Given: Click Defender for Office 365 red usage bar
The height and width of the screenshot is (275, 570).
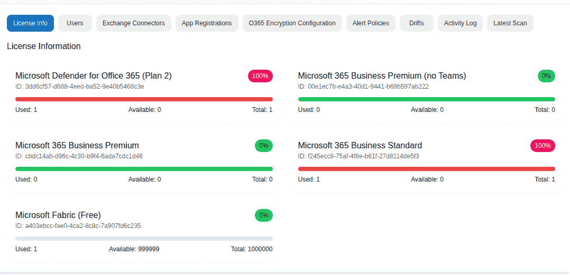Looking at the screenshot, I should (x=144, y=99).
